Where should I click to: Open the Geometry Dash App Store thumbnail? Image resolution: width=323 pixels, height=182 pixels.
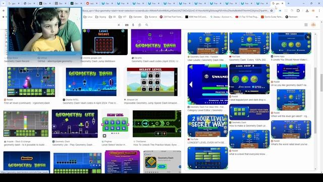163,162
